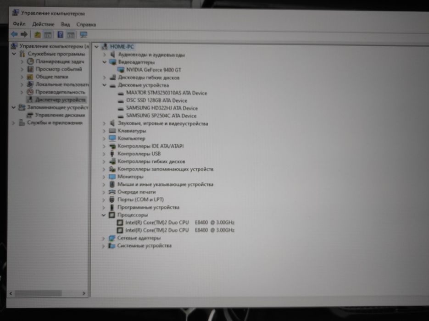Select Компьютер category
The image size is (429, 321).
tap(132, 138)
